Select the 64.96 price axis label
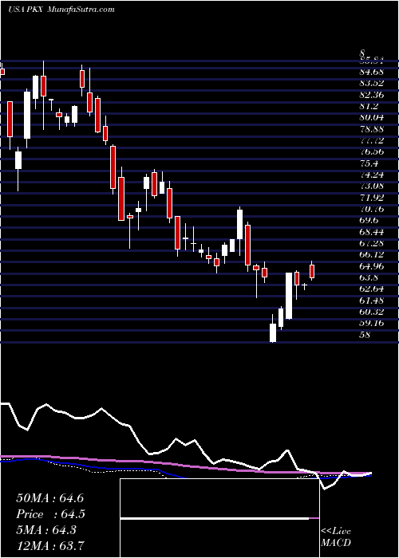This screenshot has width=399, height=558. point(372,265)
